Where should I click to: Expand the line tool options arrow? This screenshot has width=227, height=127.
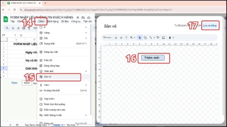coord(154,38)
